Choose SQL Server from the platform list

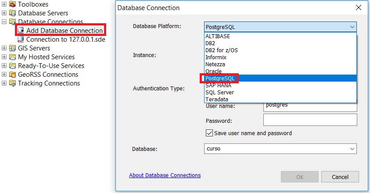point(280,92)
